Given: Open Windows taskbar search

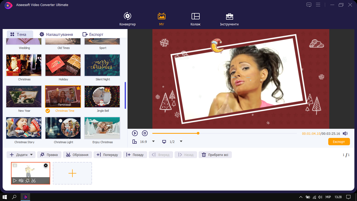Looking at the screenshot, I should 15,197.
